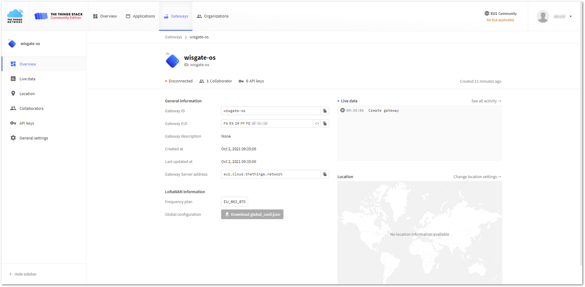Click the wisgate-os gateway icon in sidebar
This screenshot has height=287, width=585.
[12, 43]
